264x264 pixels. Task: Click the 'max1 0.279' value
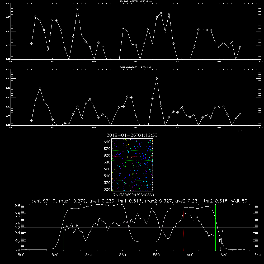click(73, 201)
